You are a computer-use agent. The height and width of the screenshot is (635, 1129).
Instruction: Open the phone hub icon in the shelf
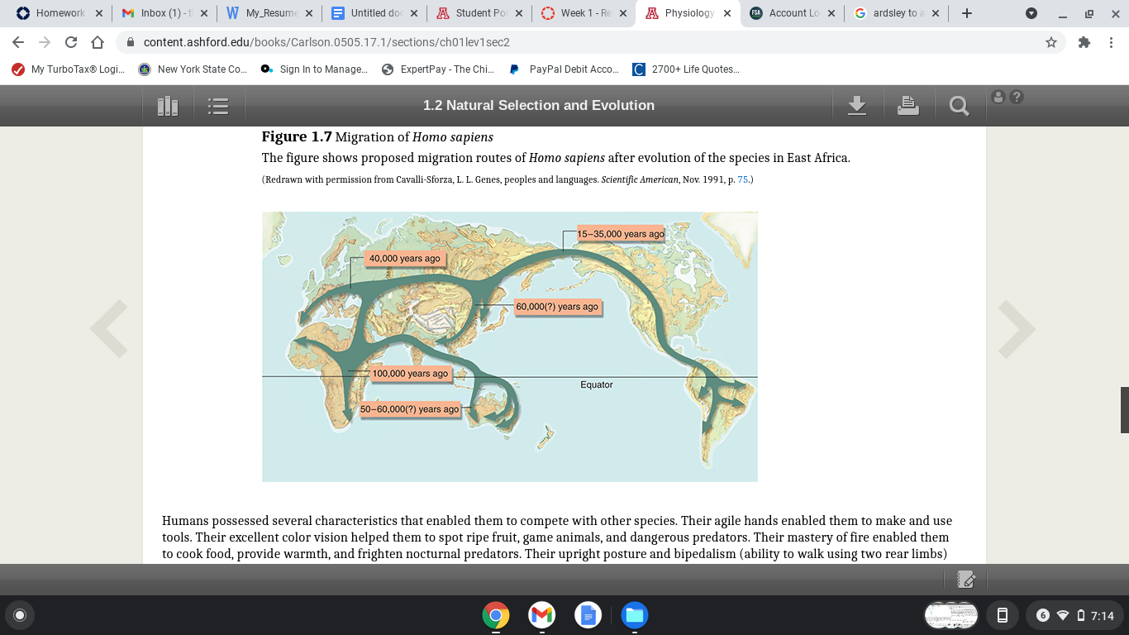pos(1003,615)
